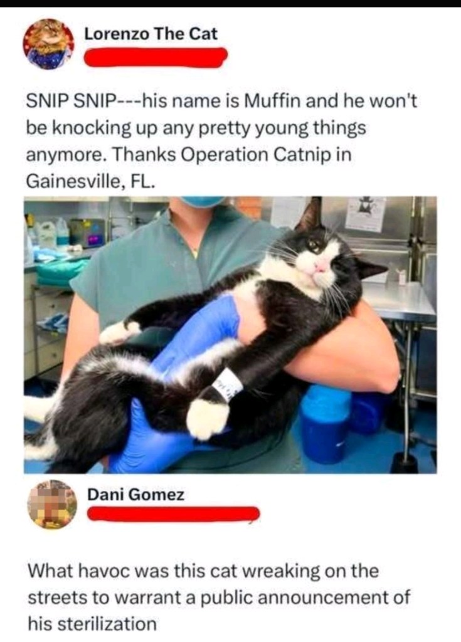The image size is (461, 642).
Task: Click the poster on the steel wall
Action: (365, 213)
